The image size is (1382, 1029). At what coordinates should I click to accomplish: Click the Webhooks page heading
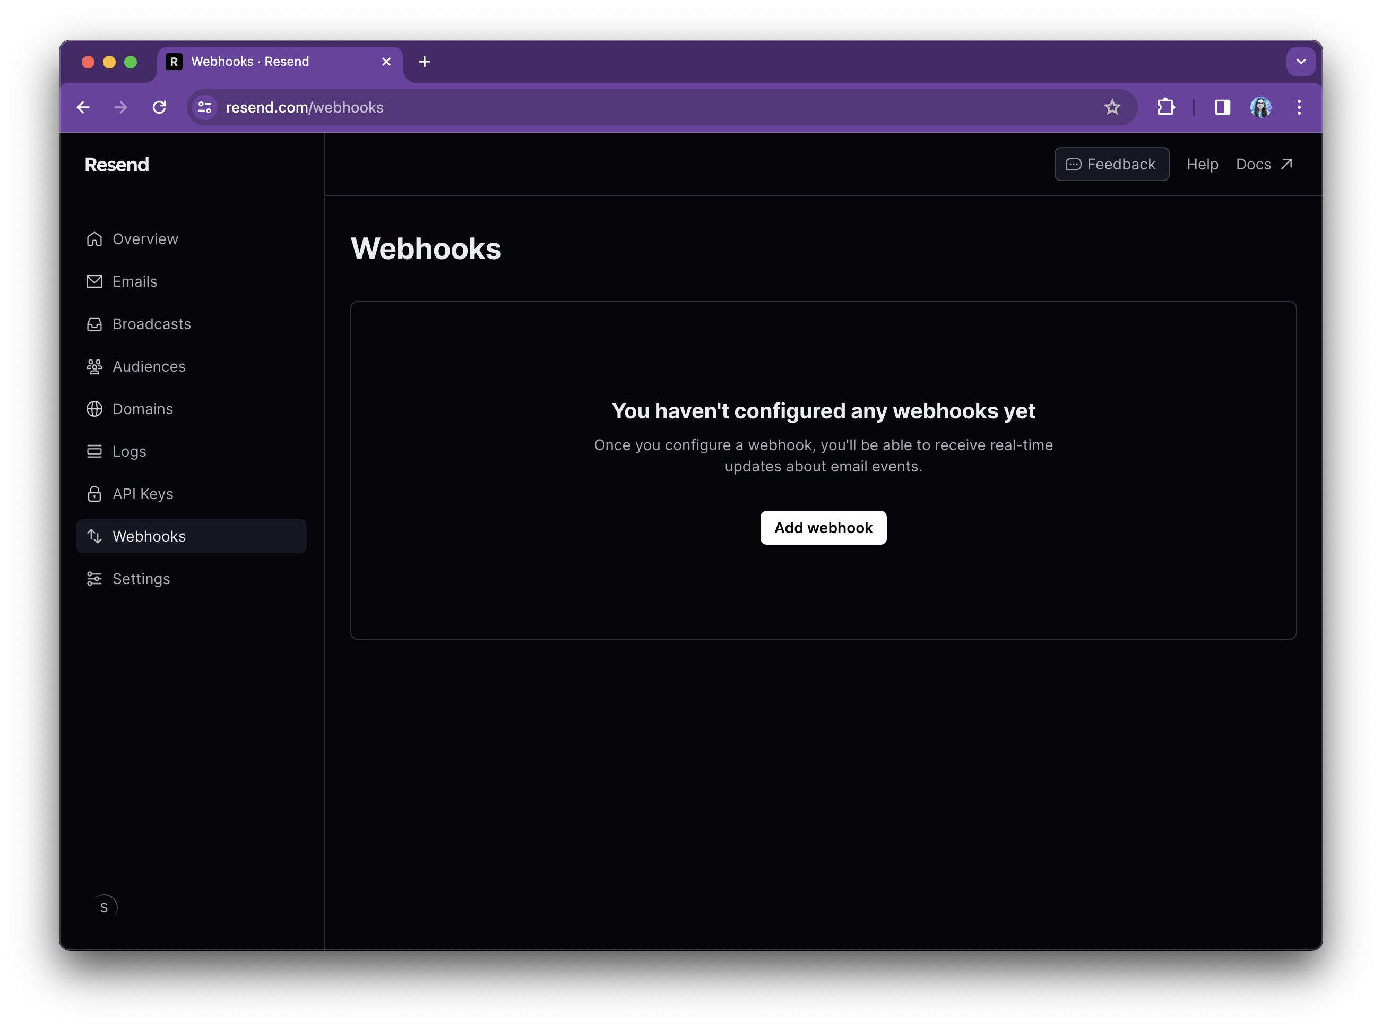[426, 248]
